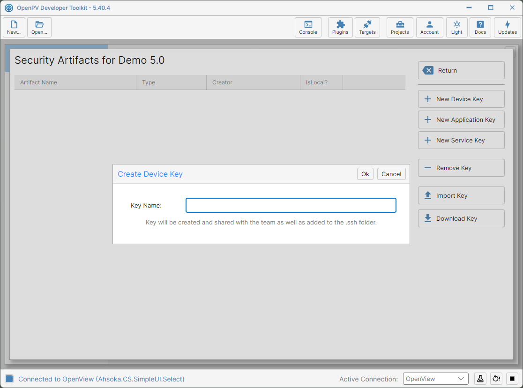The image size is (523, 388).
Task: Maximize the OpenPV Developer Toolkit window
Action: [491, 7]
